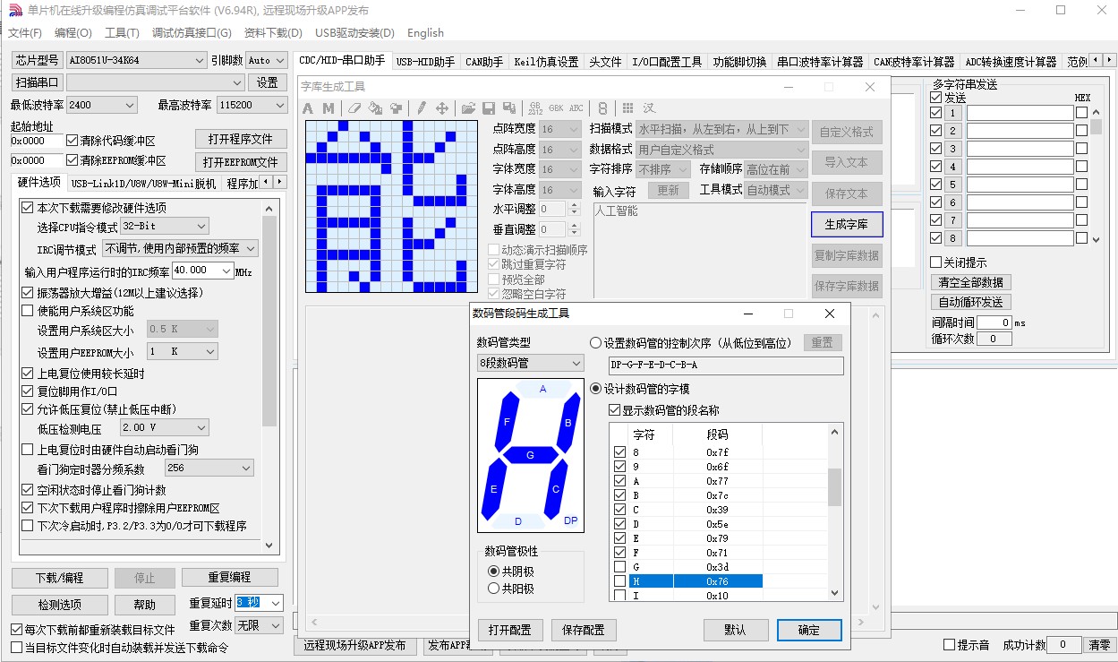
Task: Enable 提示音 checkbox at bottom
Action: click(x=949, y=645)
